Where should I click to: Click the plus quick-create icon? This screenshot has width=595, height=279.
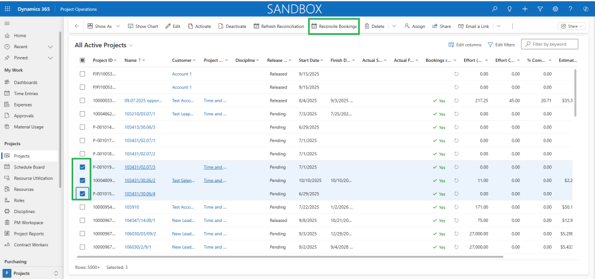pyautogui.click(x=525, y=9)
